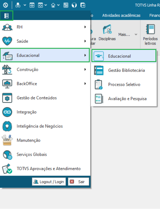160x209 pixels.
Task: Expand the Construção submenu arrow
Action: tap(85, 69)
